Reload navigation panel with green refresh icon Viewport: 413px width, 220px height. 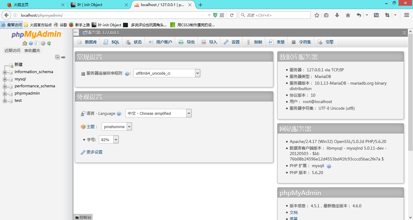click(x=49, y=43)
